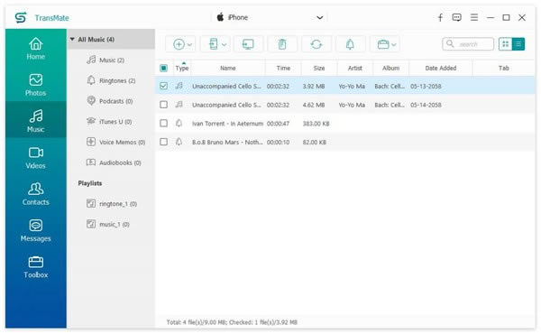Image resolution: width=541 pixels, height=334 pixels.
Task: Open the Videos section
Action: (x=35, y=157)
